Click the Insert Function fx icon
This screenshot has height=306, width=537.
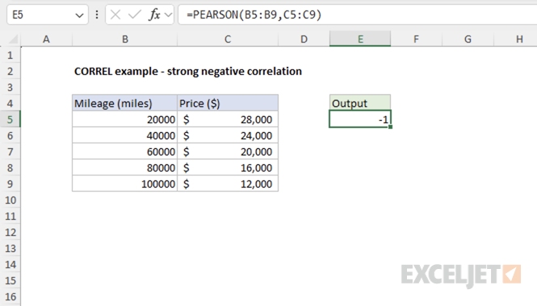155,14
